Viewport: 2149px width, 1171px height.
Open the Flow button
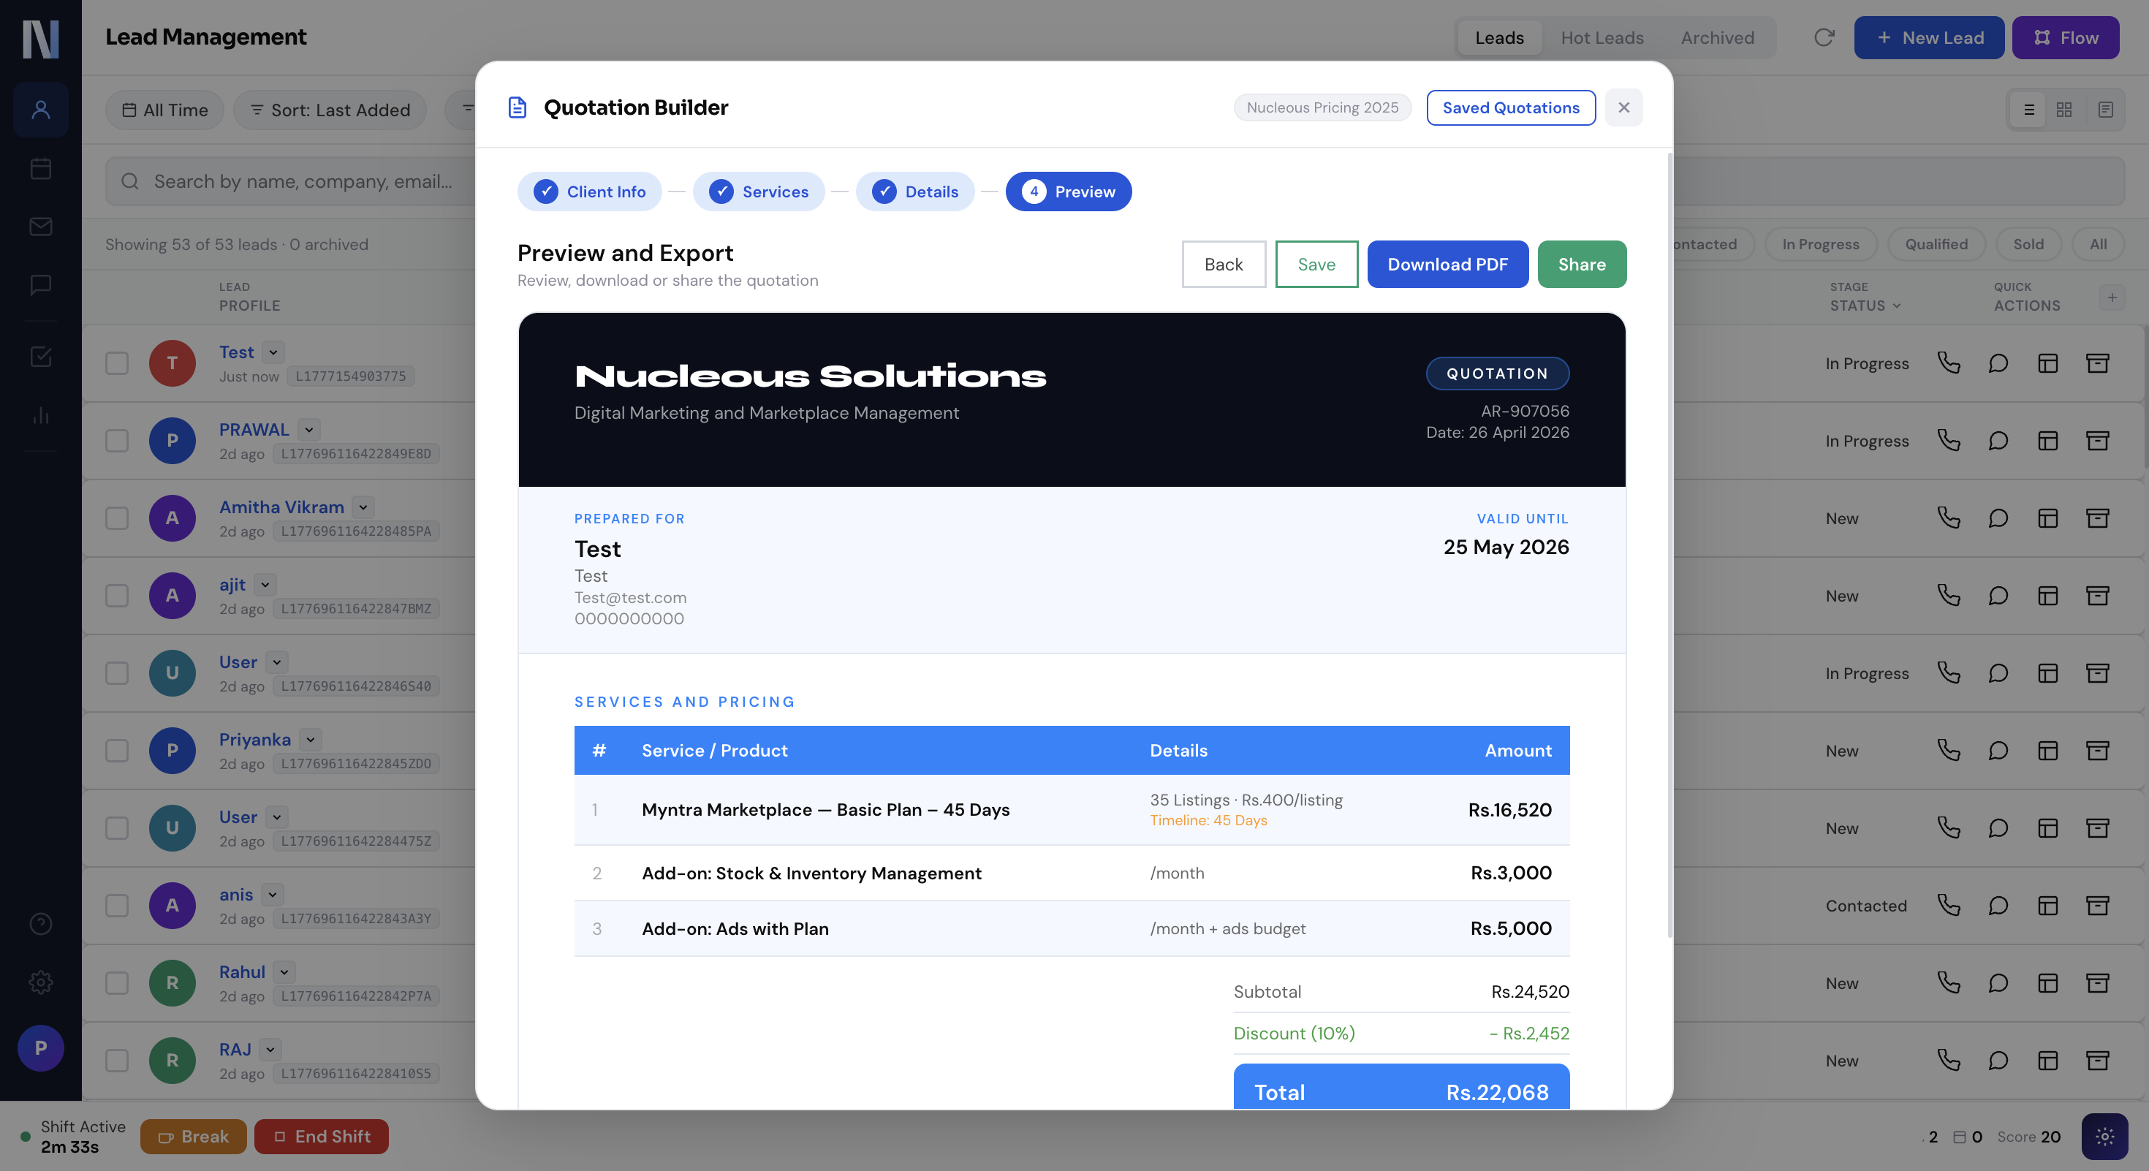pos(2066,37)
